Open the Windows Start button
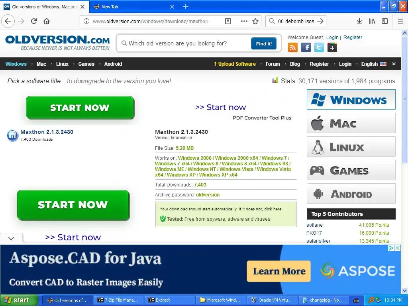 point(19,300)
